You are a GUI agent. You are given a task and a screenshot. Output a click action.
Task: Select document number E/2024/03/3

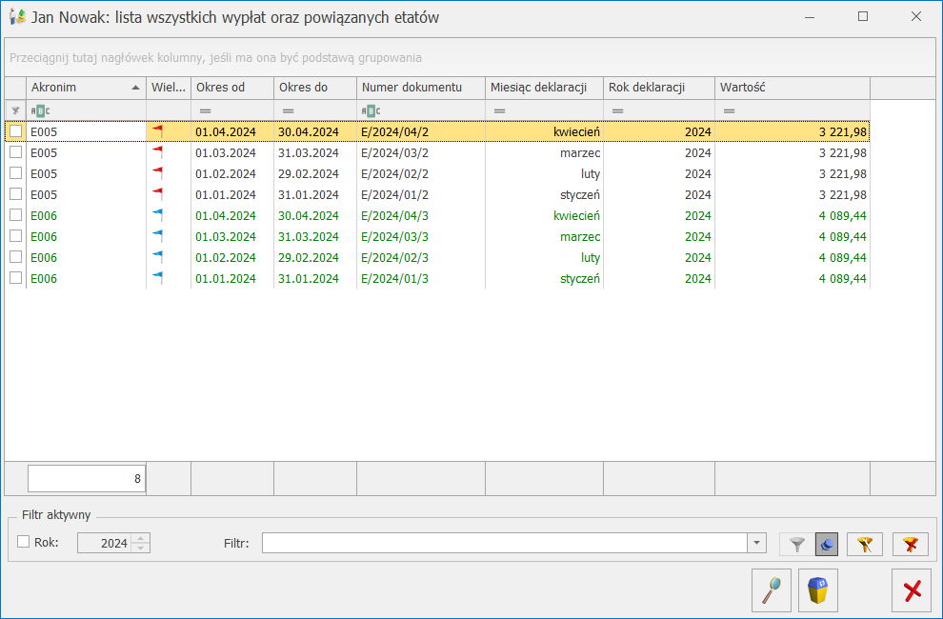click(x=395, y=237)
